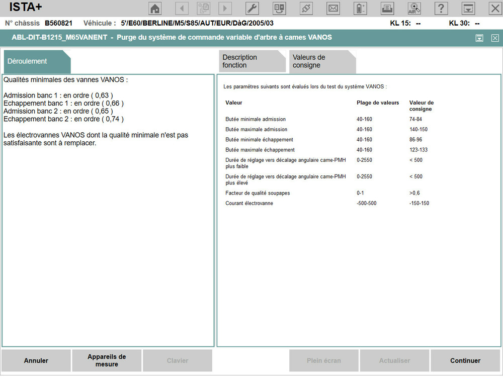Click the battery status icon
This screenshot has height=377, width=503.
(x=360, y=9)
